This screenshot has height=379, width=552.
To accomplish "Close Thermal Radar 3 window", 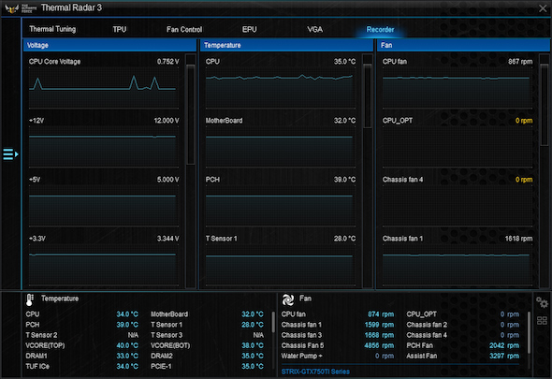I will tap(543, 8).
